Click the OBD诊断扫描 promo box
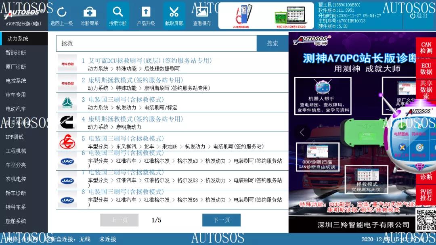This screenshot has width=436, height=245. 317,157
